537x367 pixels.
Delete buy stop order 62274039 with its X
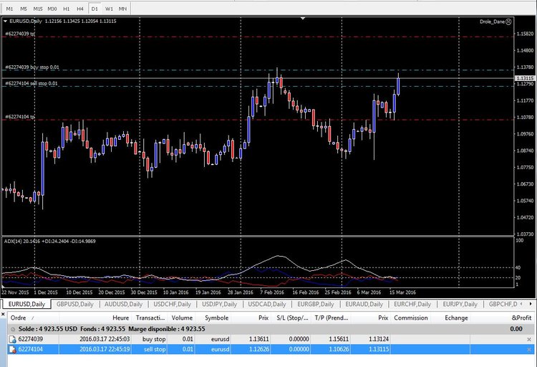point(531,339)
